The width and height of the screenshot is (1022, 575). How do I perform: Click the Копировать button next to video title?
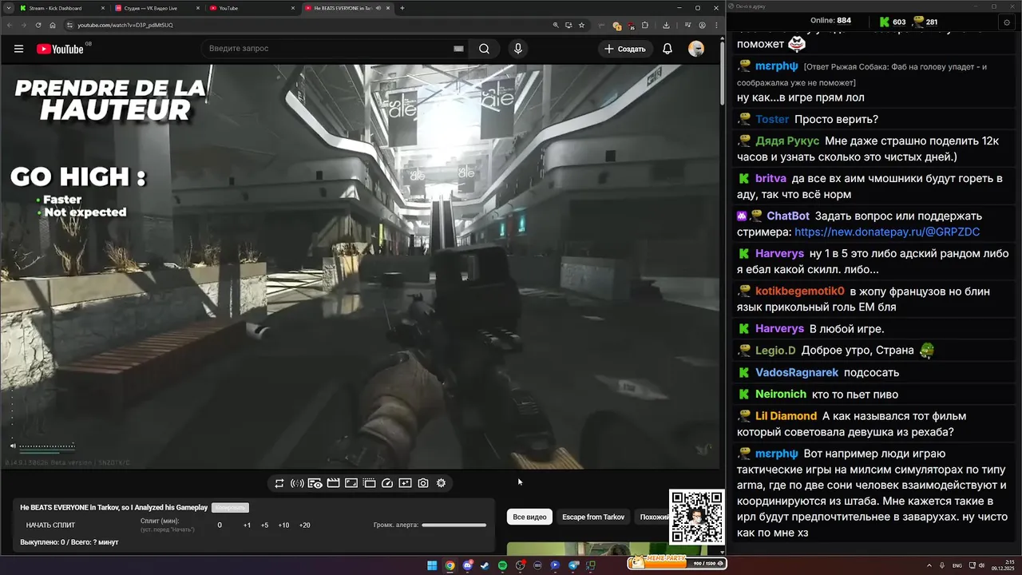click(x=230, y=507)
